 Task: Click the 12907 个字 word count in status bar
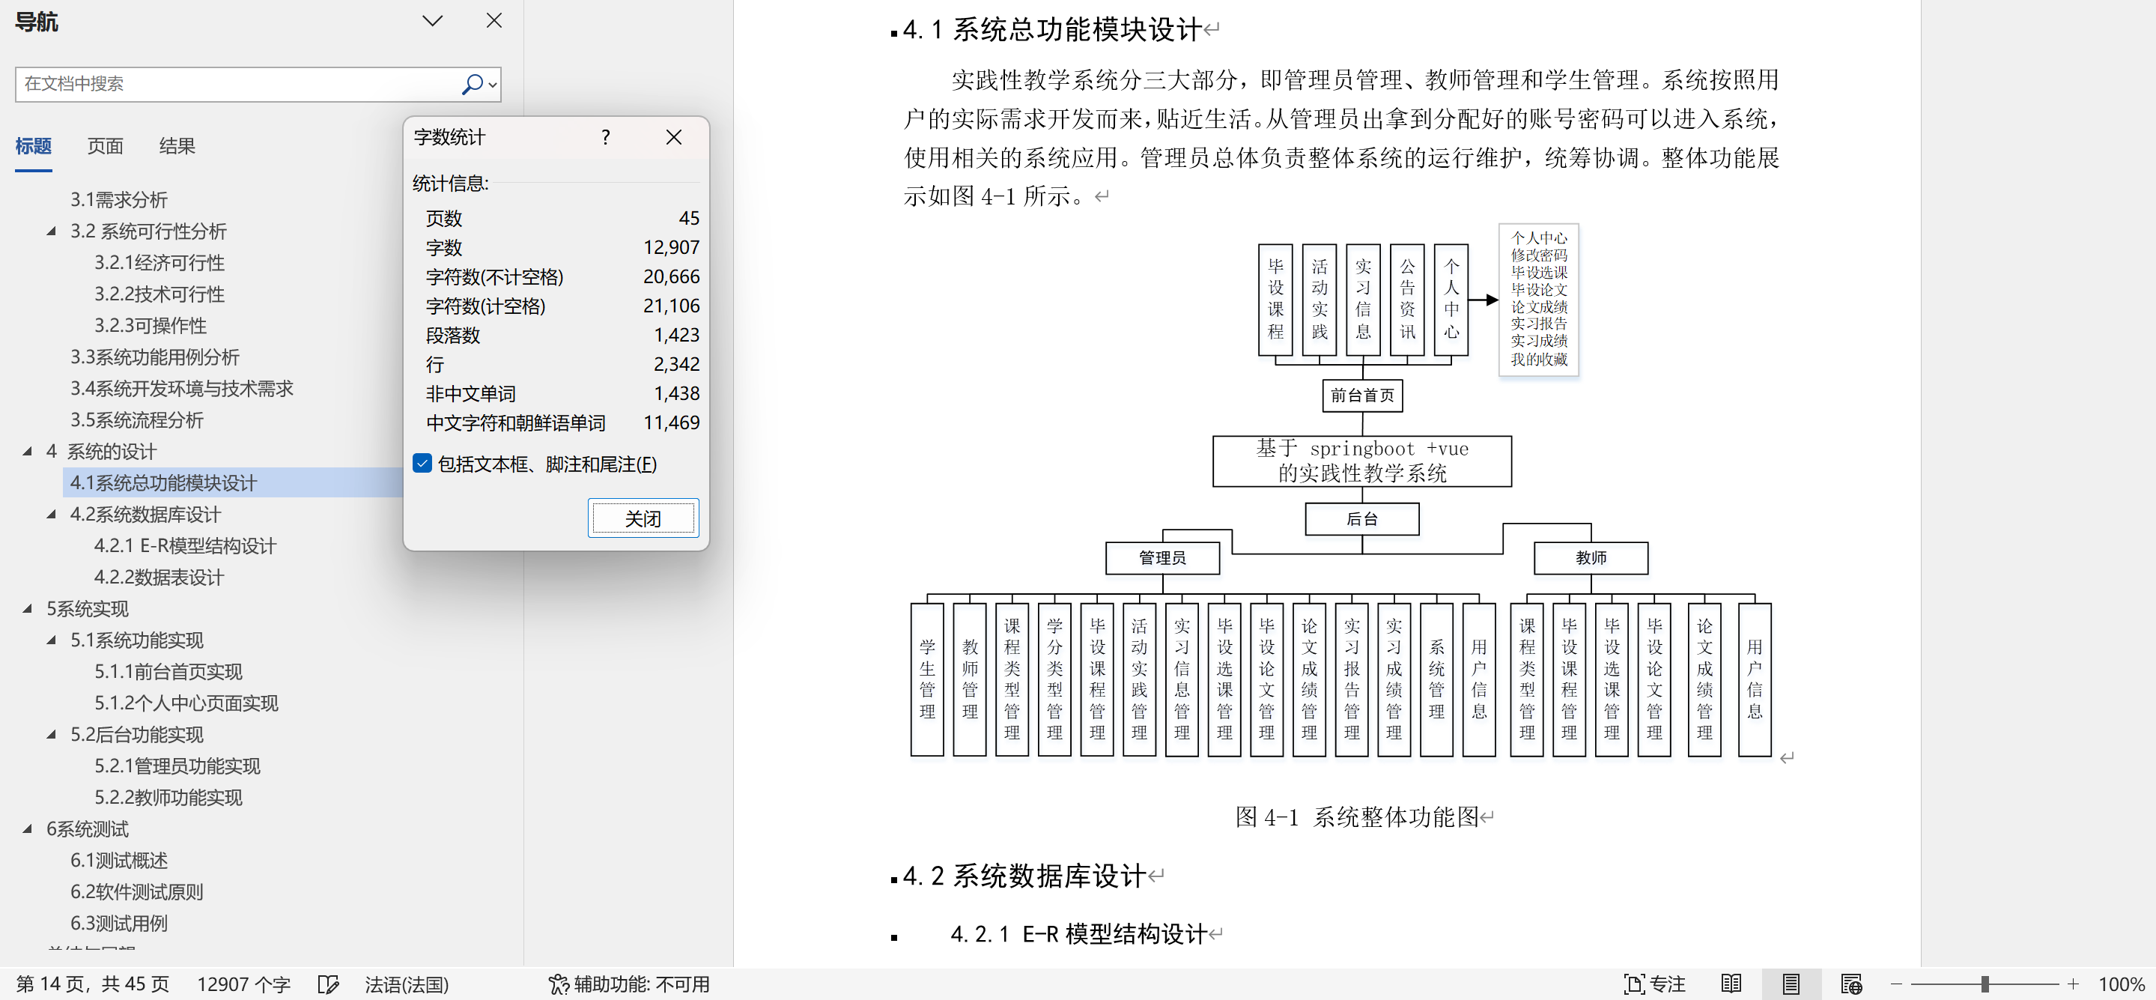click(243, 984)
